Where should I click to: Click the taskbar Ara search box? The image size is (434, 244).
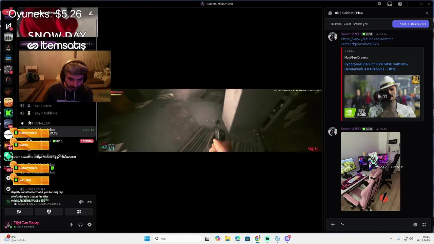pyautogui.click(x=177, y=239)
